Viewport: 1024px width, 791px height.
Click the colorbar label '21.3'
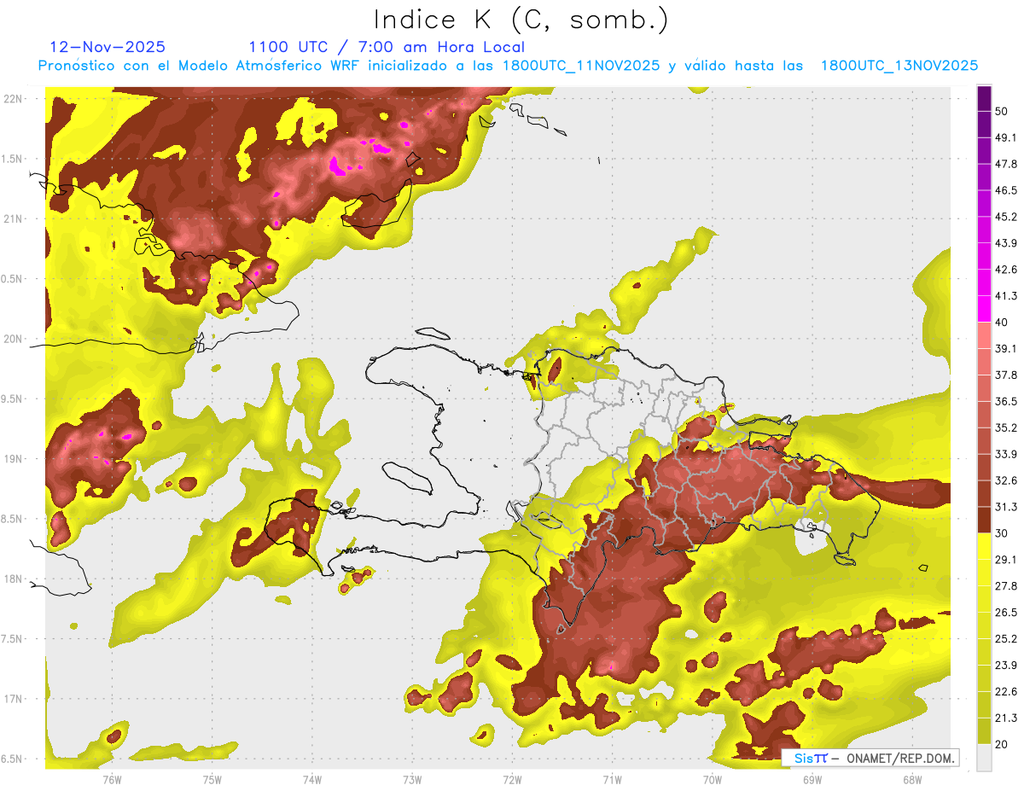[1006, 718]
